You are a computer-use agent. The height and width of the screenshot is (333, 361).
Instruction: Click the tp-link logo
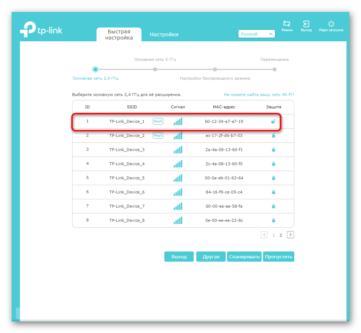(41, 29)
